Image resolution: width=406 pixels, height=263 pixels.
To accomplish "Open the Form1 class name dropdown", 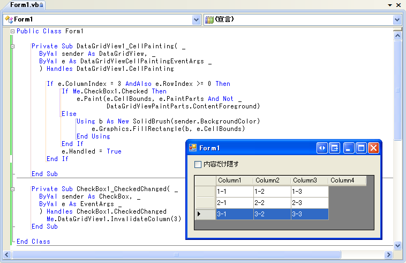I will (197, 20).
